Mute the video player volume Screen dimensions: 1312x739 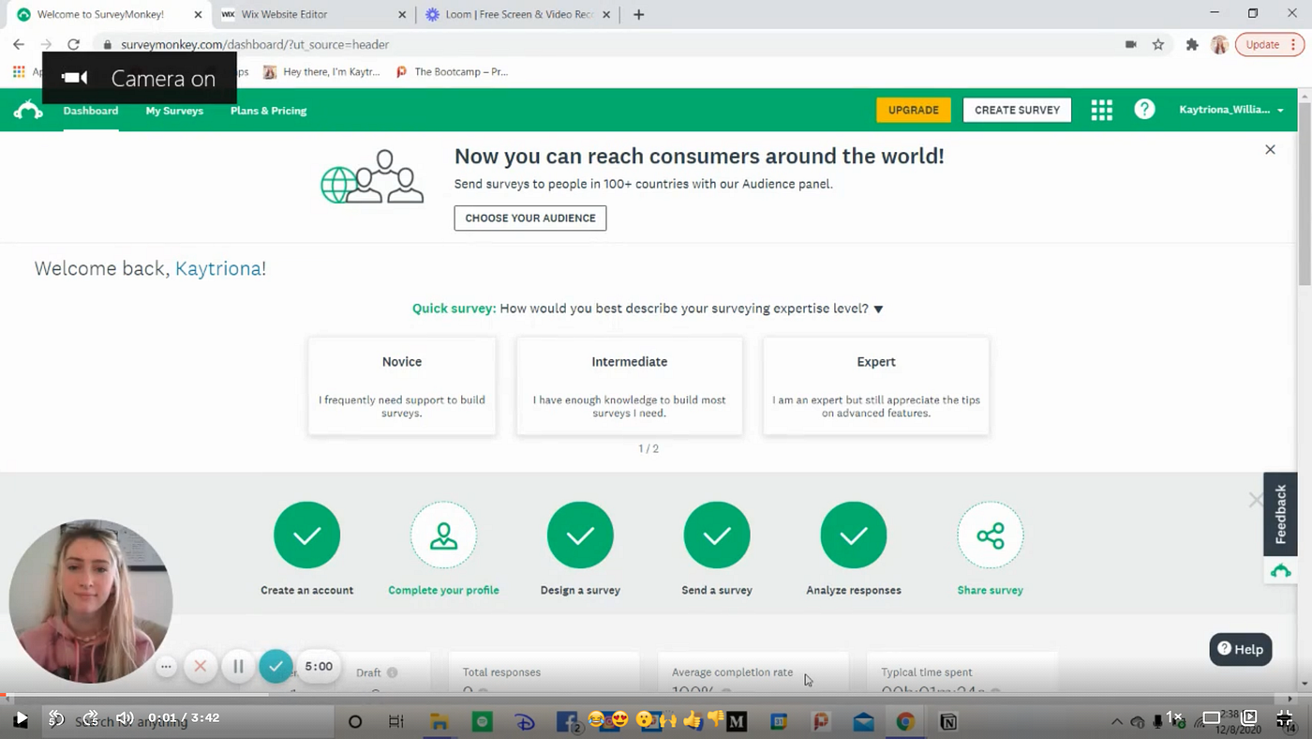tap(125, 717)
